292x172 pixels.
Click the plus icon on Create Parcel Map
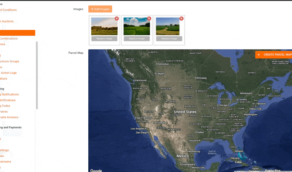tap(259, 55)
